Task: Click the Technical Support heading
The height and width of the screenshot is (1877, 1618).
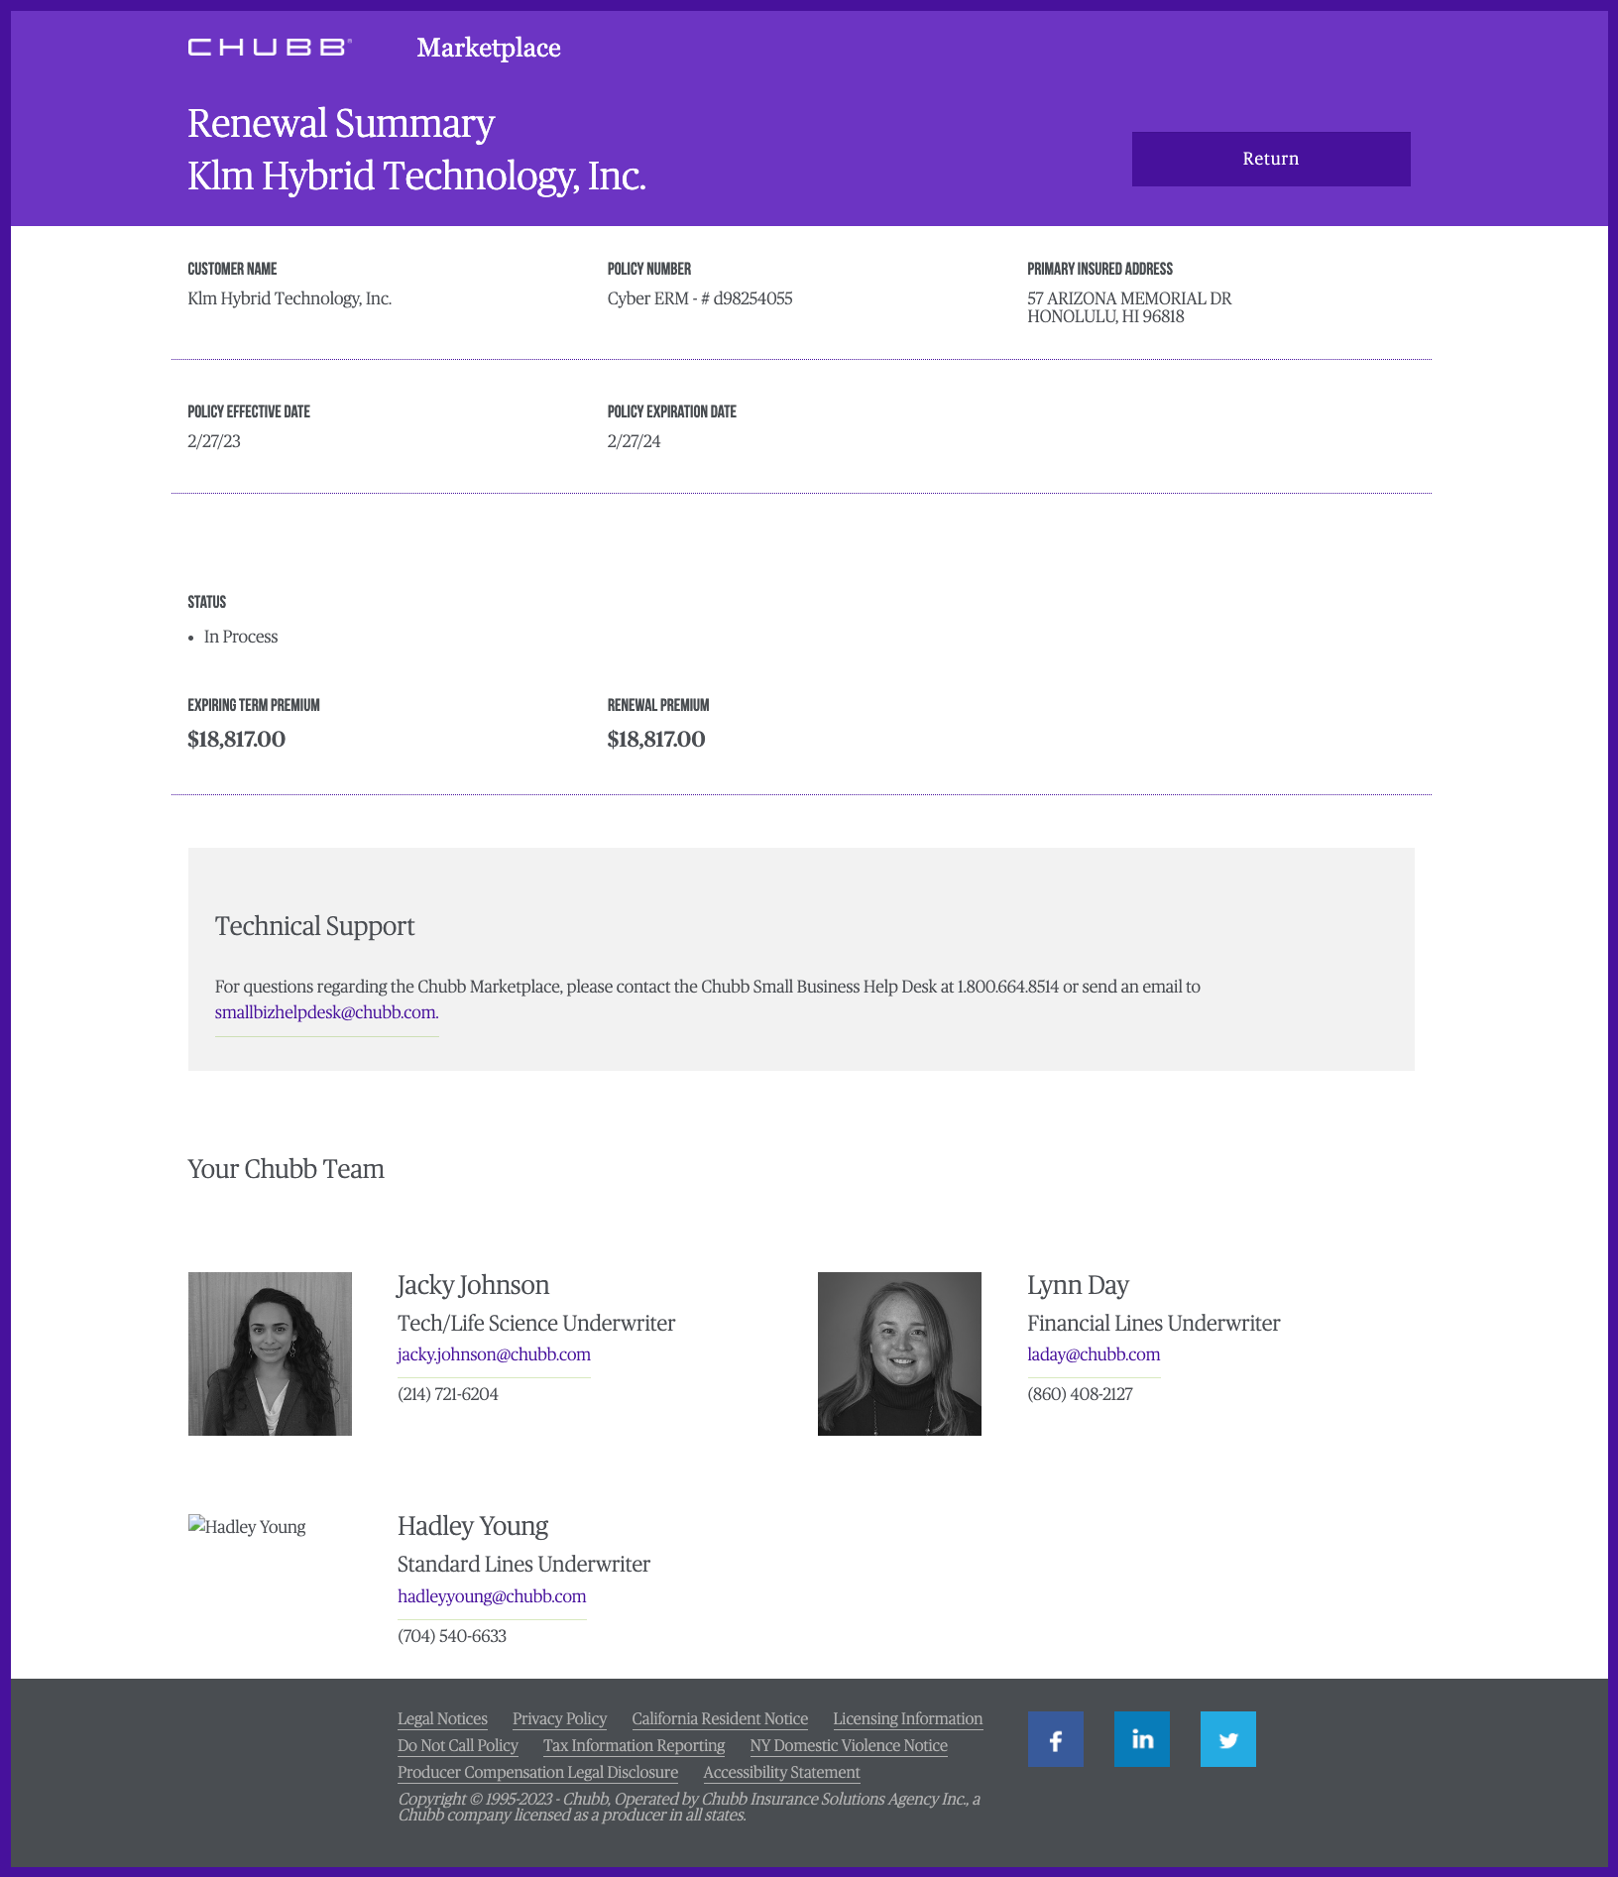Action: pos(314,926)
